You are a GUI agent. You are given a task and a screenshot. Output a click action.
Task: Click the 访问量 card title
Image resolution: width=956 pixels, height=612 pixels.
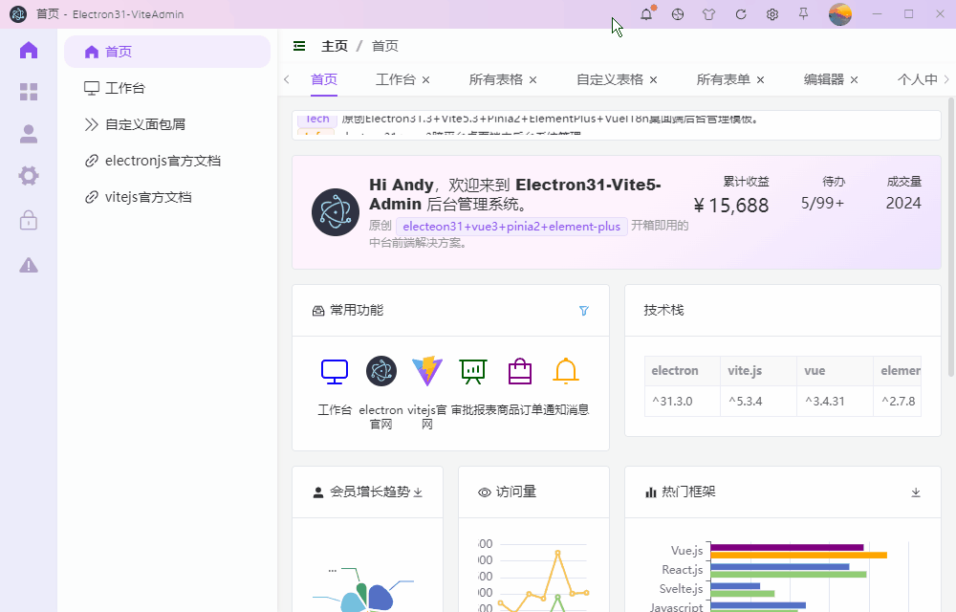click(515, 492)
